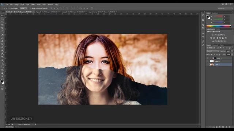
Task: Select the Eyedropper tool
Action: point(2,31)
